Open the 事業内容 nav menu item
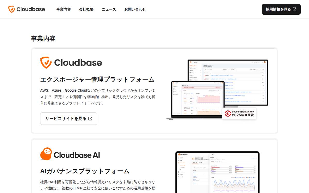The width and height of the screenshot is (309, 193). (x=63, y=9)
